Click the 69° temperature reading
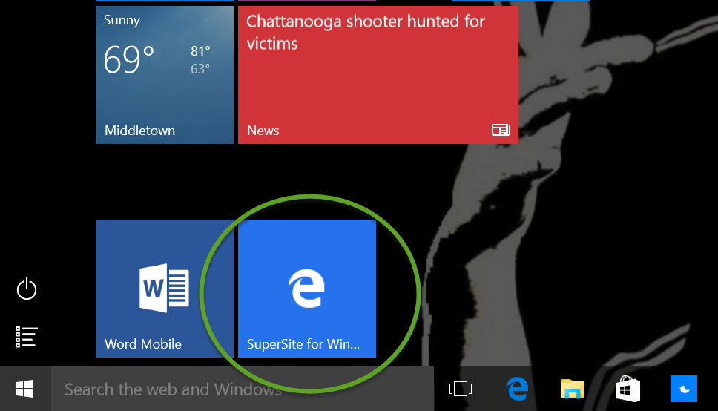This screenshot has height=411, width=718. coord(129,60)
